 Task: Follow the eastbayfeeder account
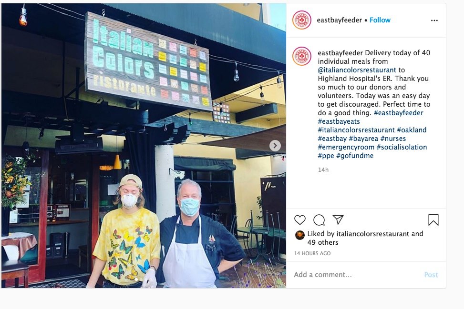[x=380, y=20]
